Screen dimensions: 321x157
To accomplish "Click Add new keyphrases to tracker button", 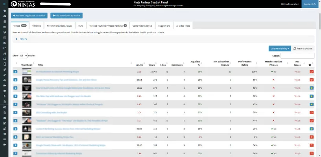I will coord(30,16).
